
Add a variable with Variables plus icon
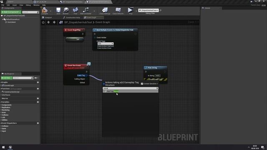click(x=38, y=102)
